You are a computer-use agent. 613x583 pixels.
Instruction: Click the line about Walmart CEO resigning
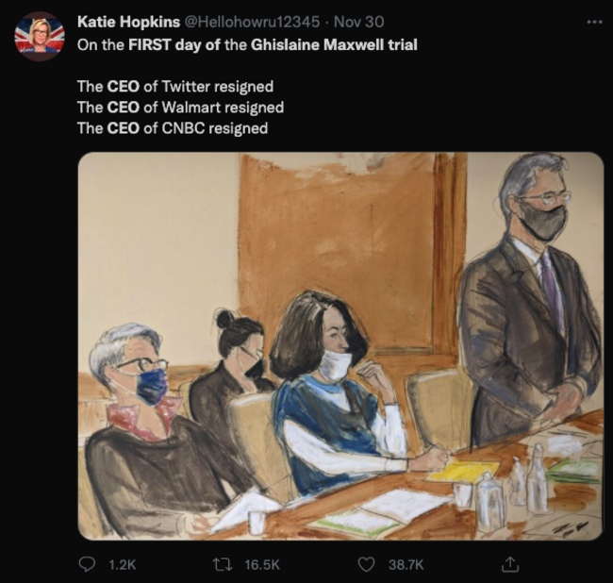pyautogui.click(x=181, y=108)
